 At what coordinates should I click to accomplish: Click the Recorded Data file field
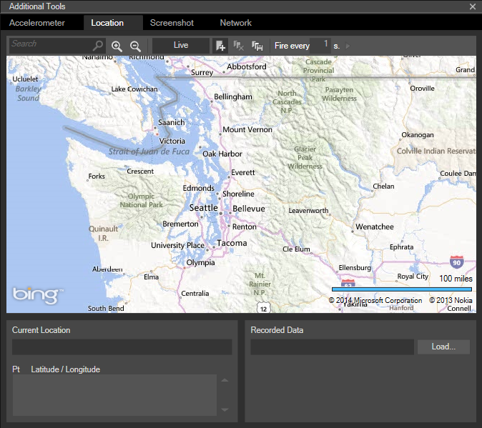pyautogui.click(x=333, y=347)
